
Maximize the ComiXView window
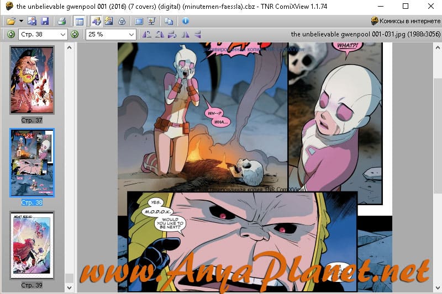(406, 6)
